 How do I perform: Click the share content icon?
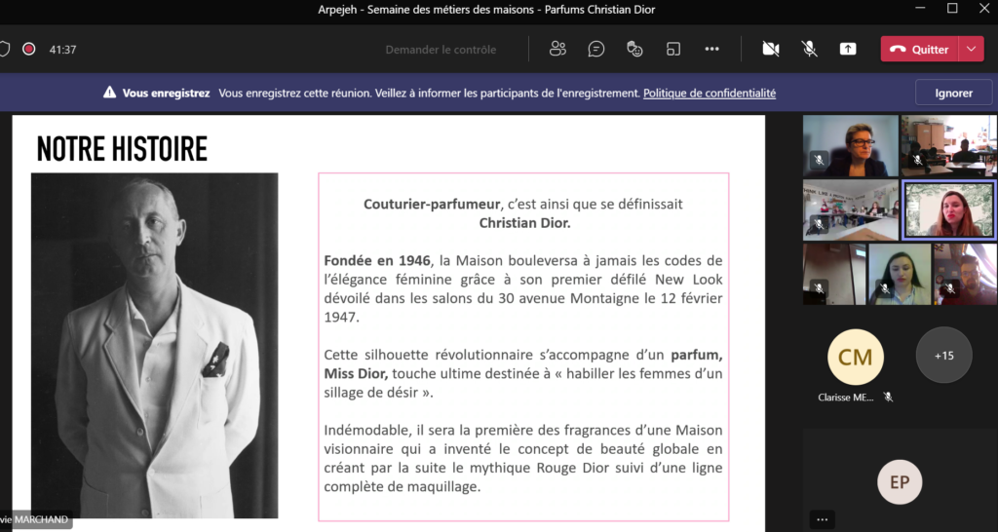[848, 49]
